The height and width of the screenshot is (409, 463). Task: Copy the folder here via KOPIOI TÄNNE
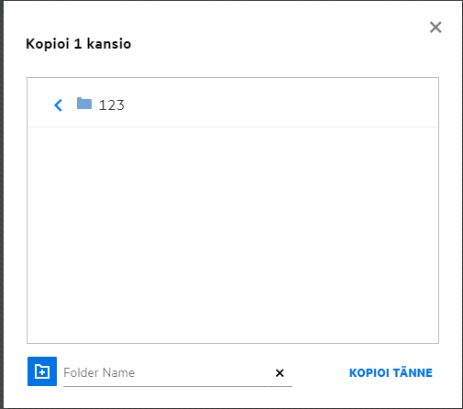[391, 373]
